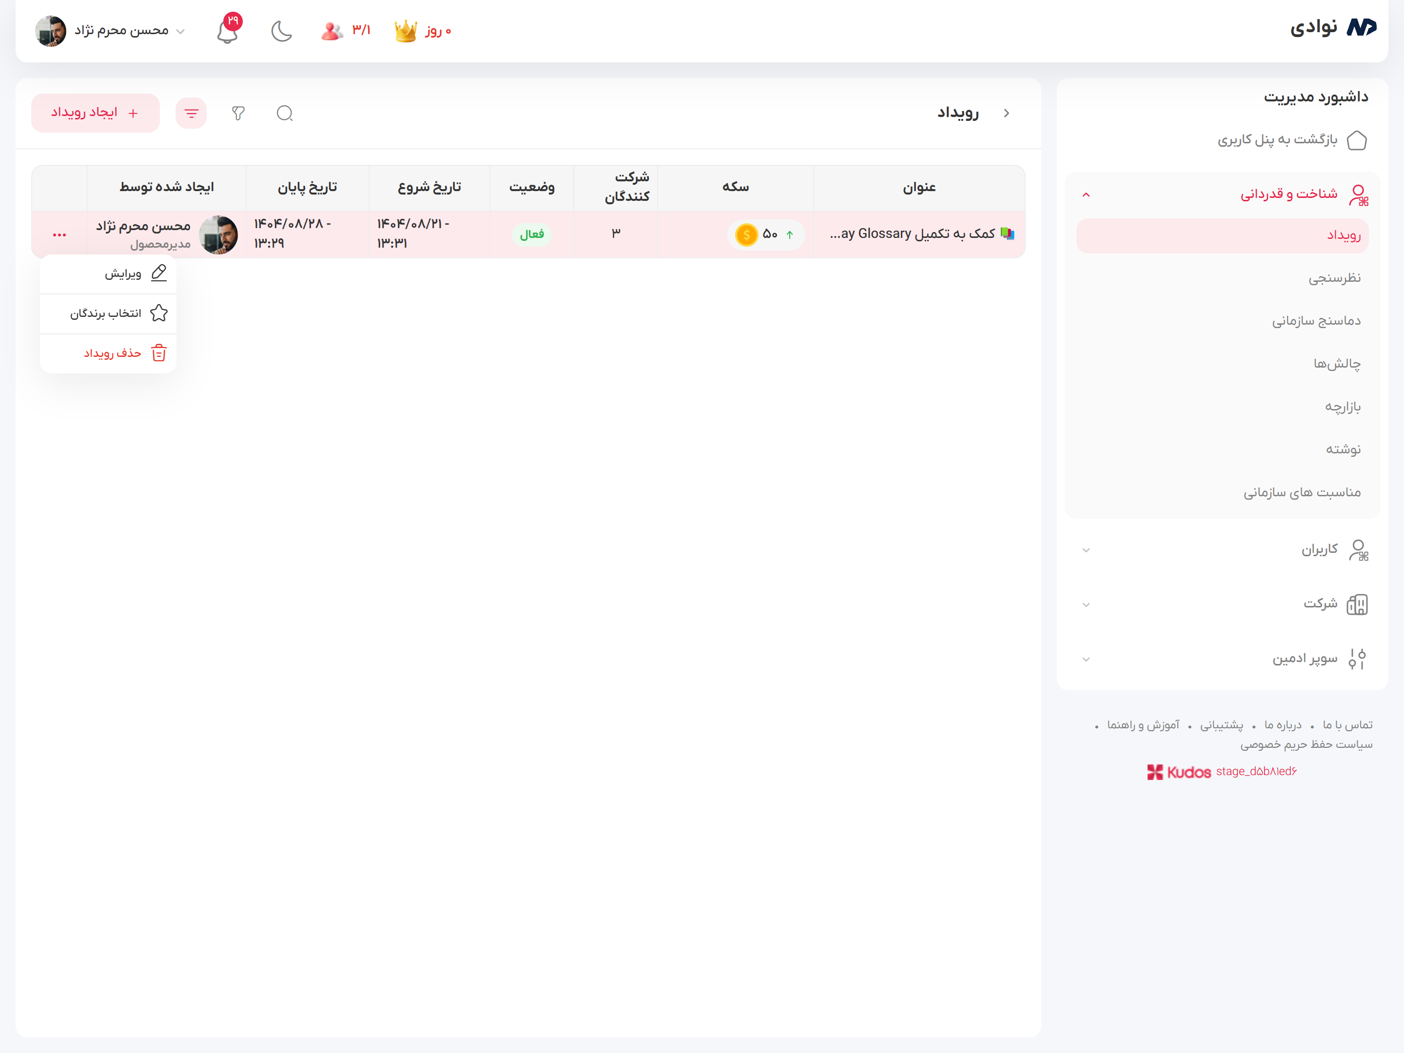This screenshot has height=1053, width=1404.
Task: Click the back chevron beside رویداد title
Action: pyautogui.click(x=1006, y=113)
